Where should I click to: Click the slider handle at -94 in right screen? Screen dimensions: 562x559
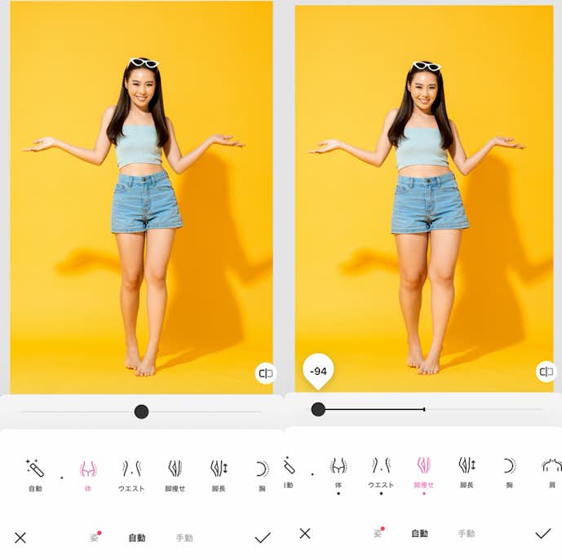(x=318, y=409)
